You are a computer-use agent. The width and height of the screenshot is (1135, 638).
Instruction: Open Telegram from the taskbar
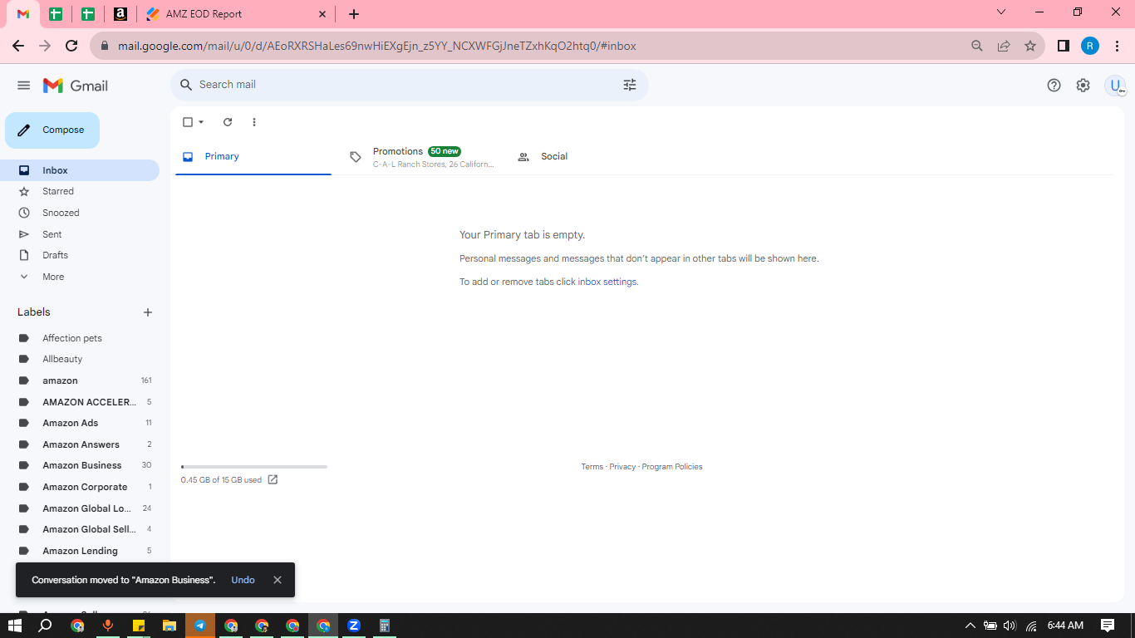[x=200, y=626]
